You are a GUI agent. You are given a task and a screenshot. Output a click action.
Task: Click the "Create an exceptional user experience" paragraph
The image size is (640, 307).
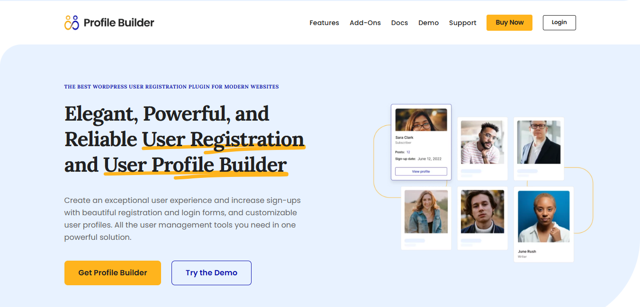(x=182, y=219)
